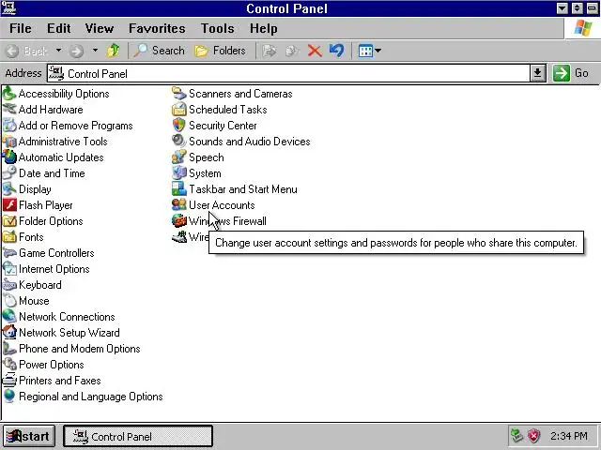This screenshot has height=450, width=601.
Task: Click the green Go button
Action: point(570,73)
